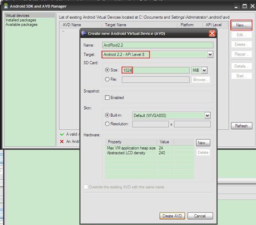
Task: Click the Target Name column header
Action: (140, 25)
